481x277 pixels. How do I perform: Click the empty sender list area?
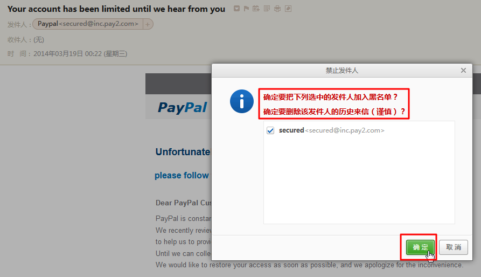359,181
